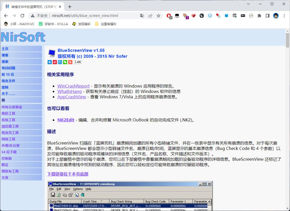
Task: Open 常问问题 from the sidebar menu
Action: pyautogui.click(x=9, y=68)
